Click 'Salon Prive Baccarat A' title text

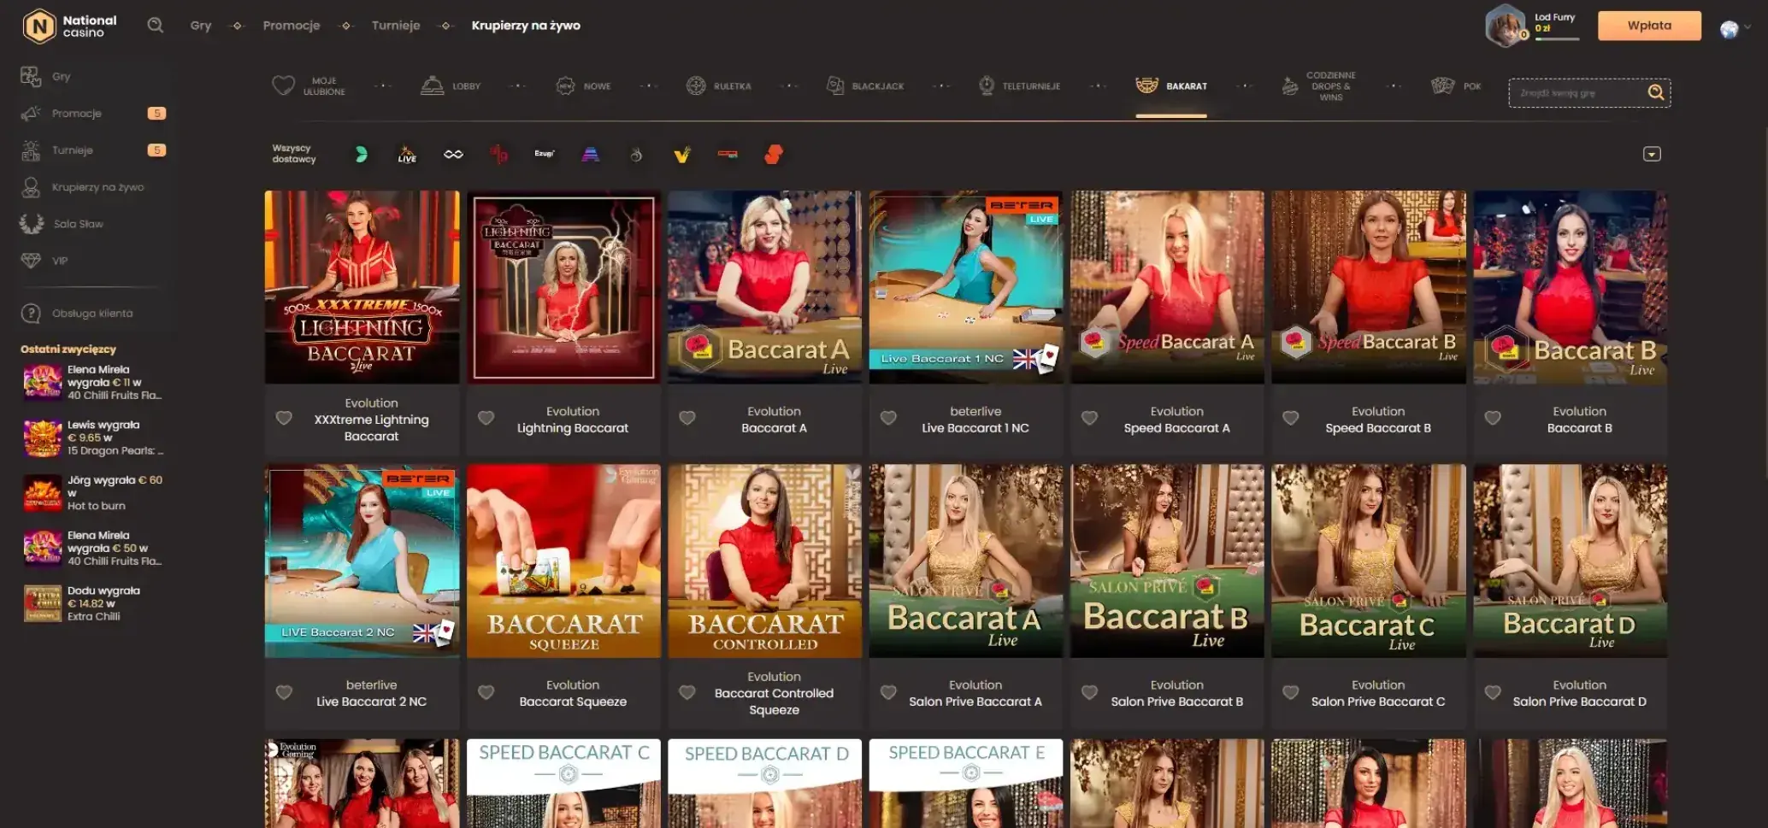click(975, 702)
